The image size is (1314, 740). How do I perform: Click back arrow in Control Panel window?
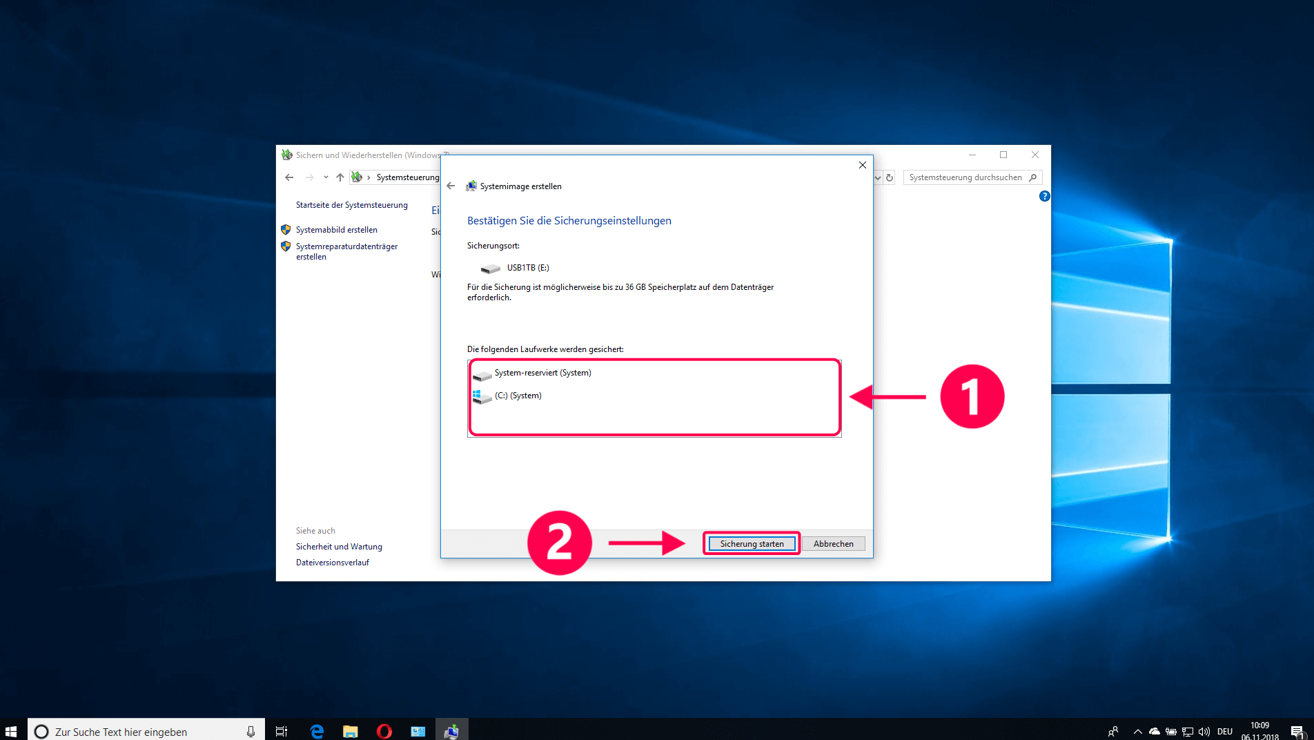coord(289,177)
